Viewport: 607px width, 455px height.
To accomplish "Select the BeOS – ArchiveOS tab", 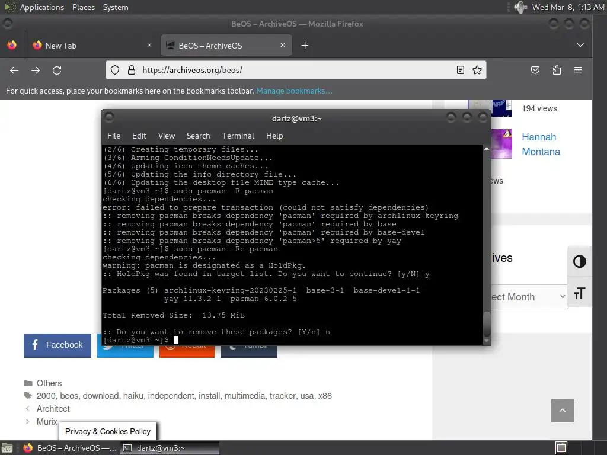I will (226, 45).
